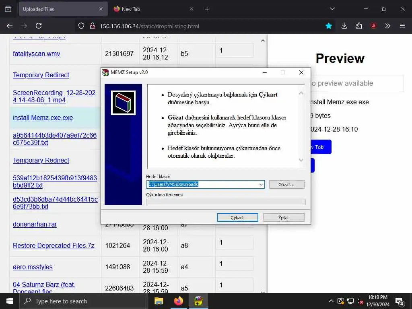Click the uBlock Origin toolbar icon
This screenshot has height=309, width=412.
pyautogui.click(x=373, y=26)
